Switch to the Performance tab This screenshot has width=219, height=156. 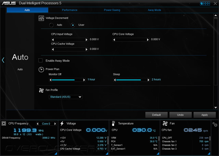tap(69, 10)
